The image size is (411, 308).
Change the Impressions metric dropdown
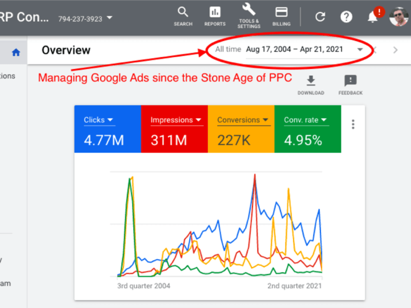click(x=176, y=120)
